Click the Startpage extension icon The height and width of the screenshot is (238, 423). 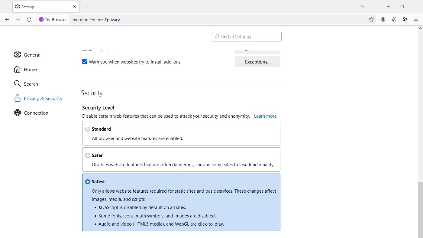(405, 19)
